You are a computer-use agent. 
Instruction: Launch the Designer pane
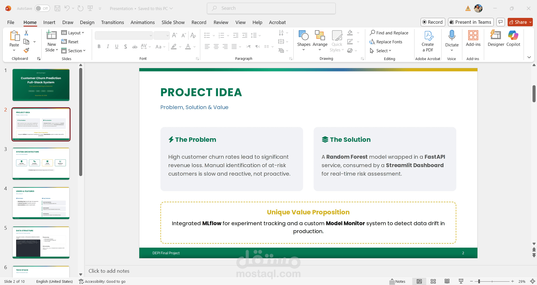496,39
